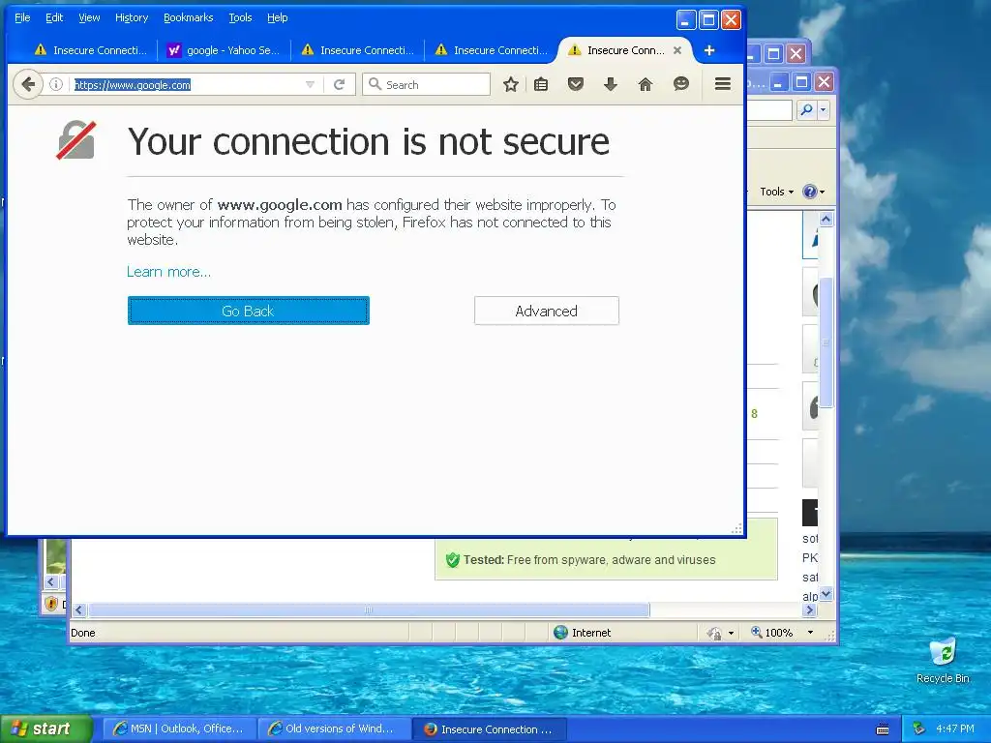The image size is (991, 743).
Task: Click the 4:47 PM clock
Action: tap(954, 729)
